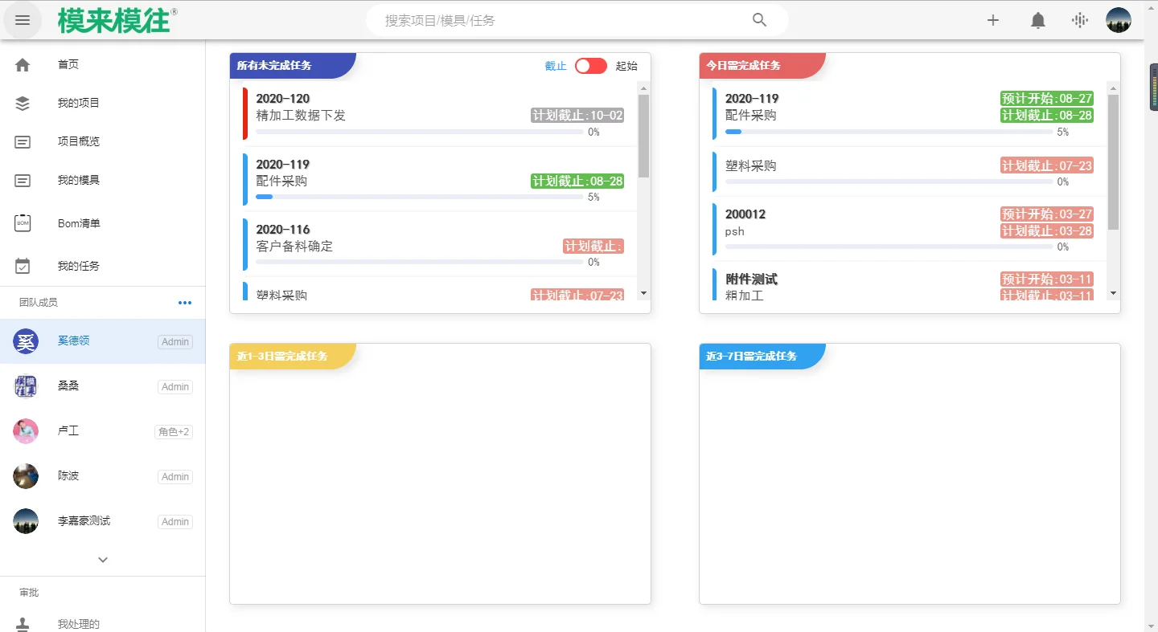
Task: Click the Bom清单 icon in sidebar
Action: point(23,223)
